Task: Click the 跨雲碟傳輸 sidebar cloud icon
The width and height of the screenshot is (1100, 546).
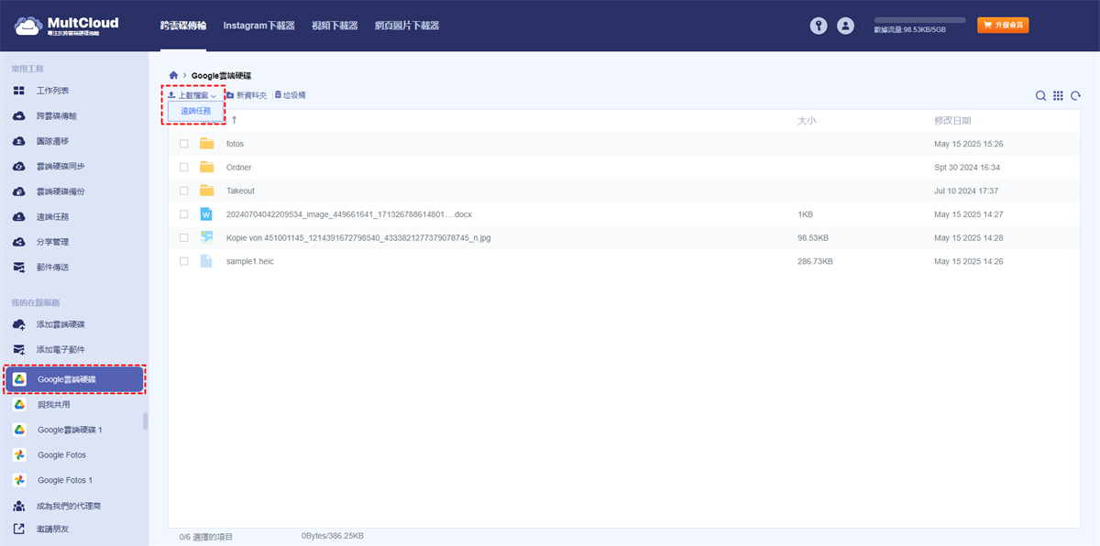Action: pyautogui.click(x=18, y=116)
